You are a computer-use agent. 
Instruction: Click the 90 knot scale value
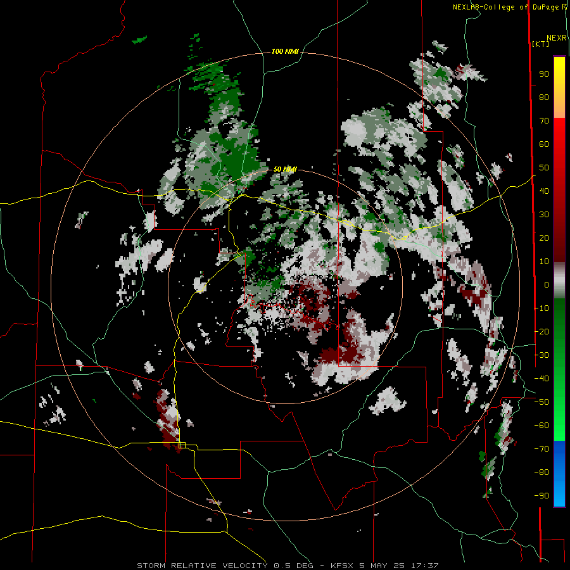click(x=544, y=74)
